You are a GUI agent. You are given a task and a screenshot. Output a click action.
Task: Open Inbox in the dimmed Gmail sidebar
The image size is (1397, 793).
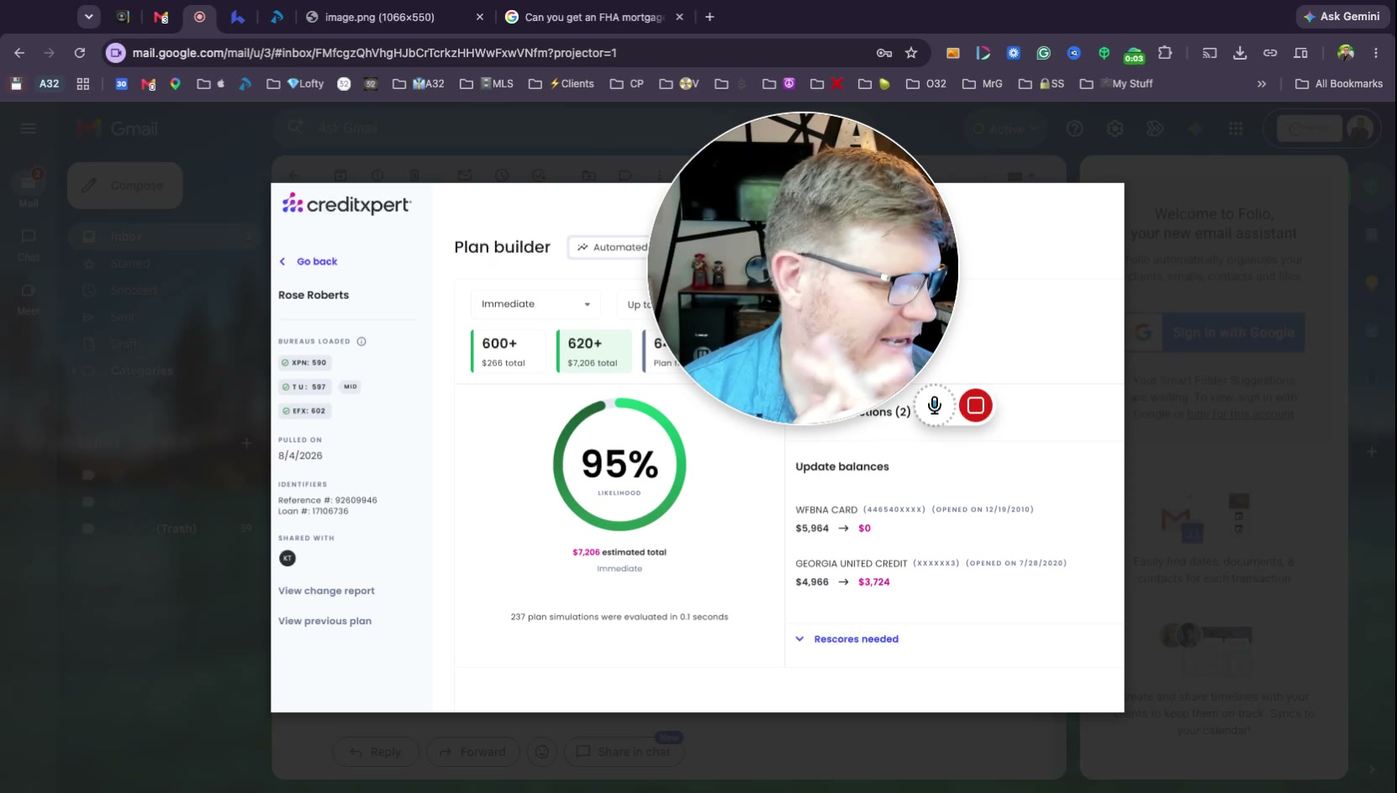[166, 237]
